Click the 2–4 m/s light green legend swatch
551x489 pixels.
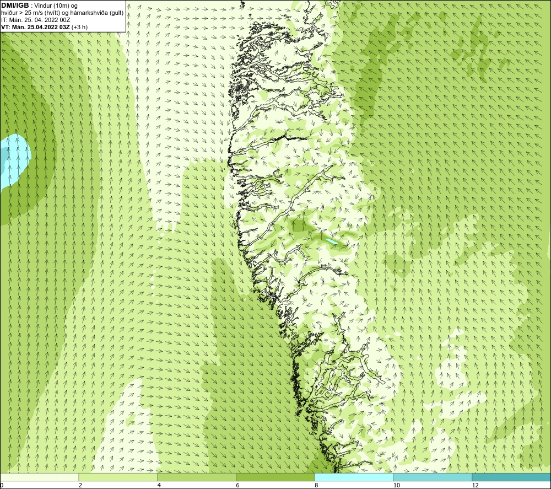pyautogui.click(x=118, y=477)
